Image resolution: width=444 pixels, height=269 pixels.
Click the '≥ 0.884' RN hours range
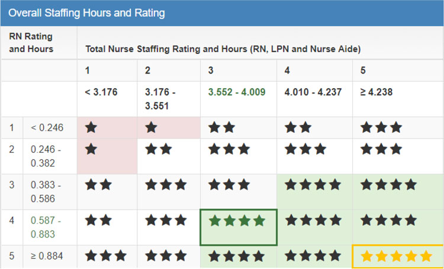point(47,256)
